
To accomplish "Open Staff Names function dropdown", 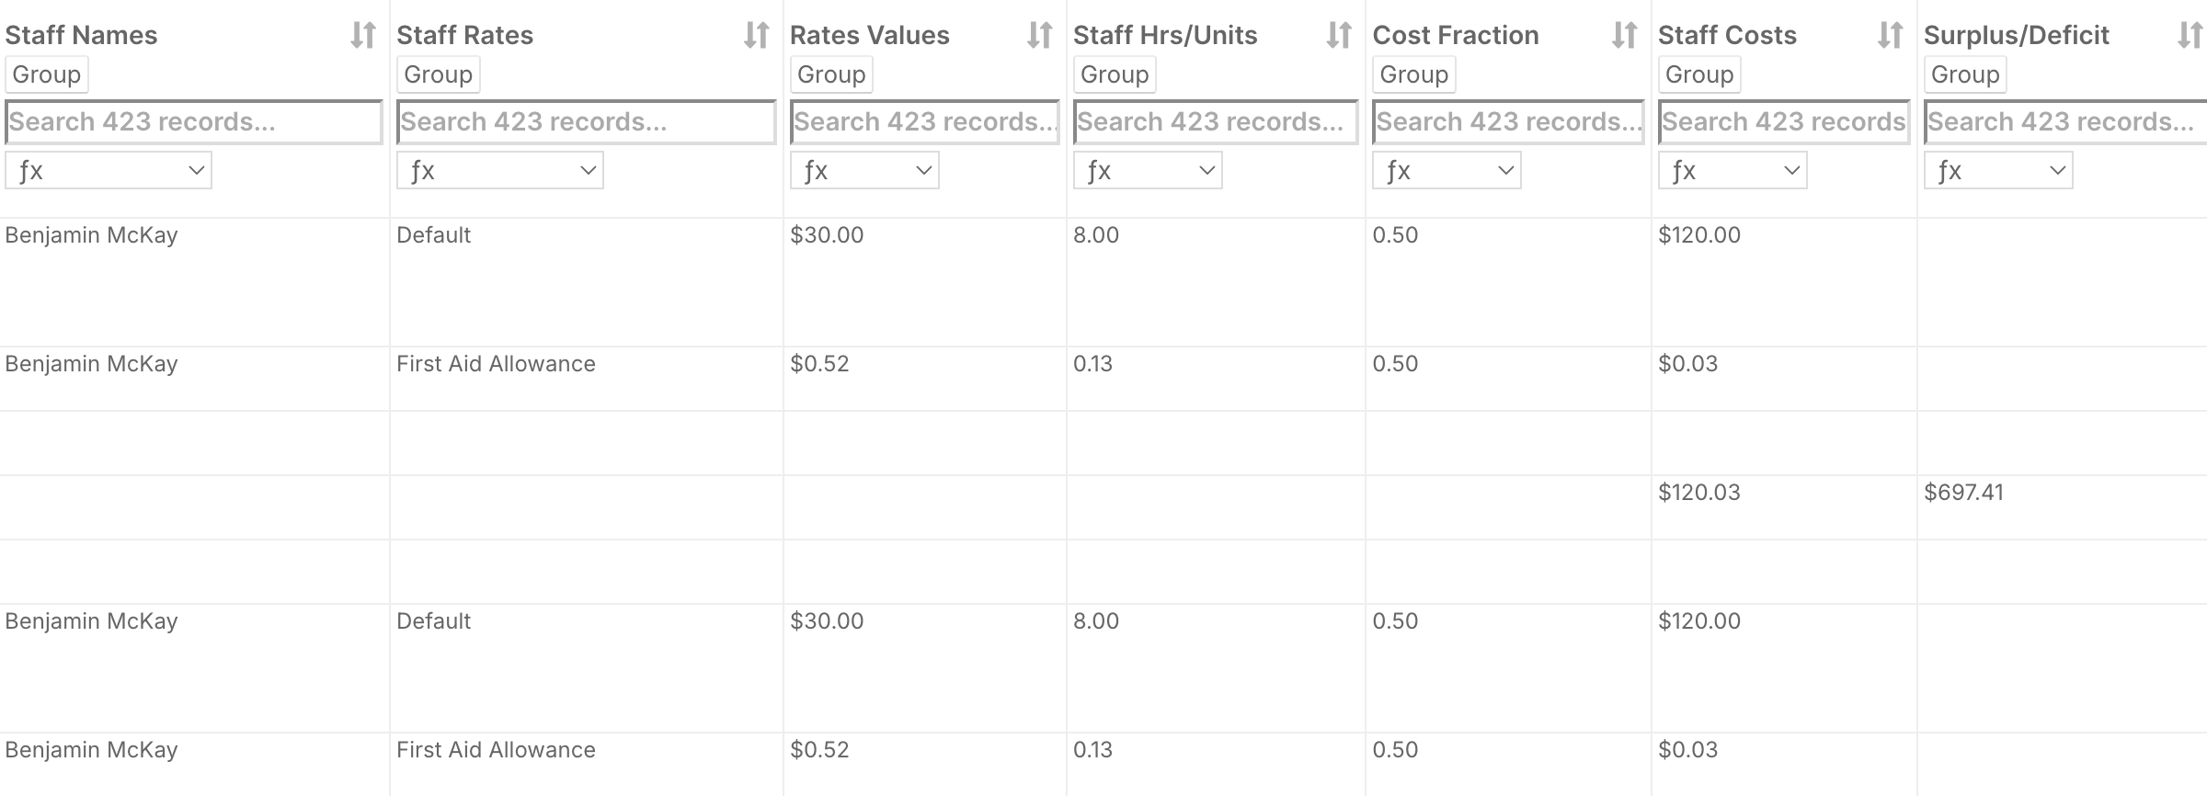I will [x=109, y=171].
